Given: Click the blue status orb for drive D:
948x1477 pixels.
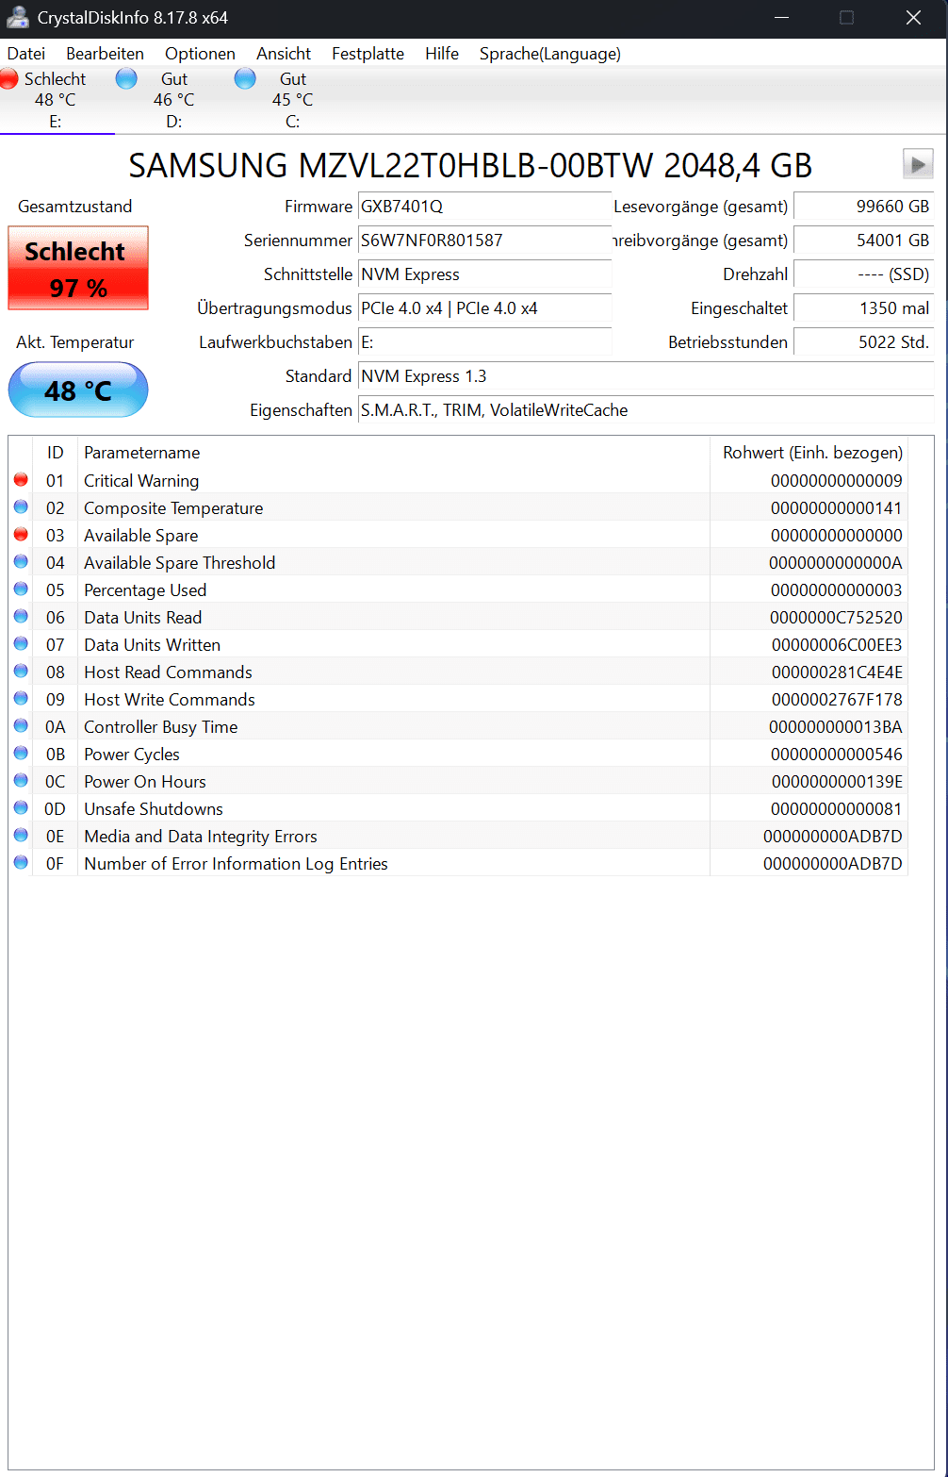Looking at the screenshot, I should click(x=126, y=78).
